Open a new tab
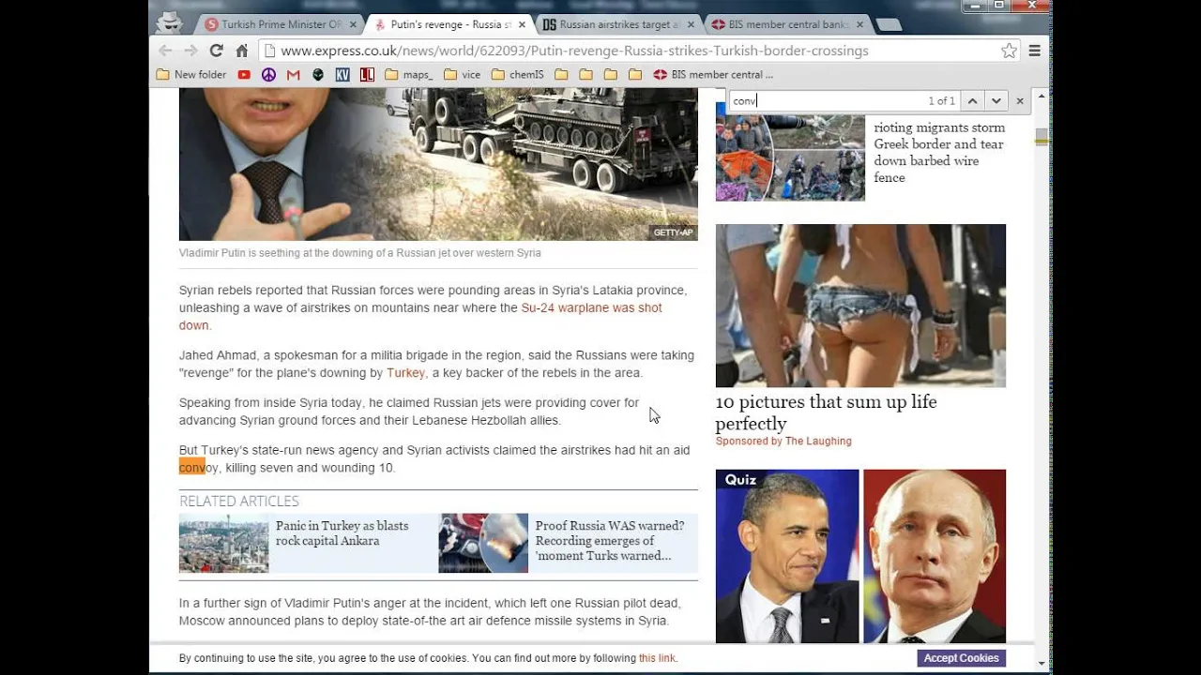The height and width of the screenshot is (675, 1201). point(889,24)
